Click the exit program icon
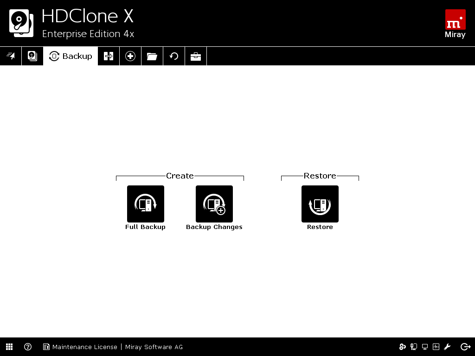 click(x=465, y=347)
